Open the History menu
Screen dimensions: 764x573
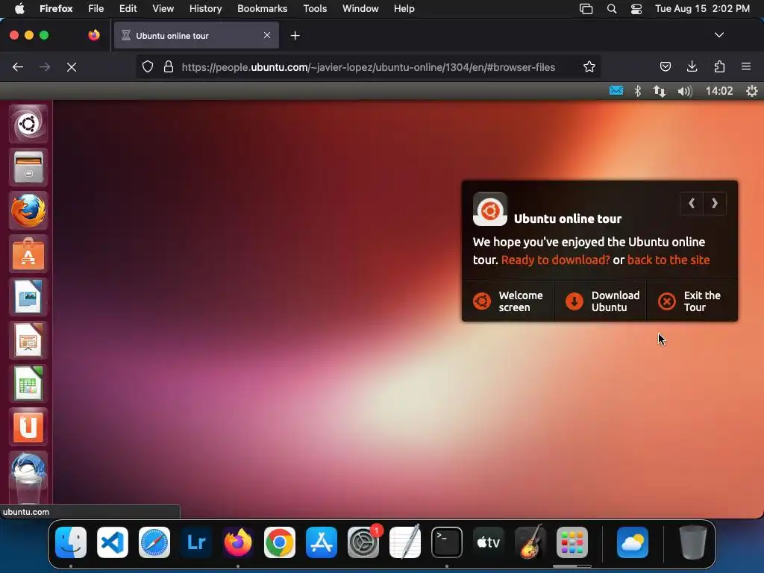coord(205,9)
